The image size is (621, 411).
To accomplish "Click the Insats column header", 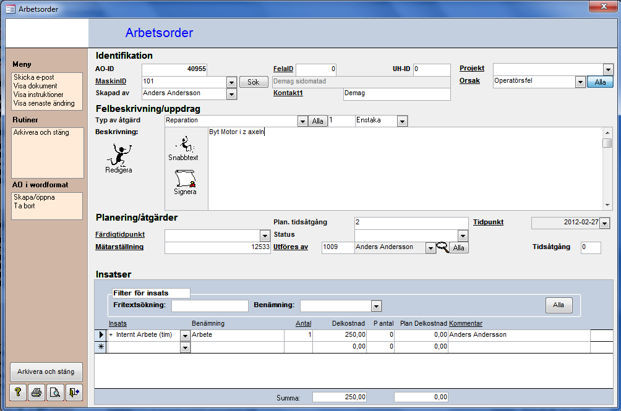I will (x=118, y=324).
